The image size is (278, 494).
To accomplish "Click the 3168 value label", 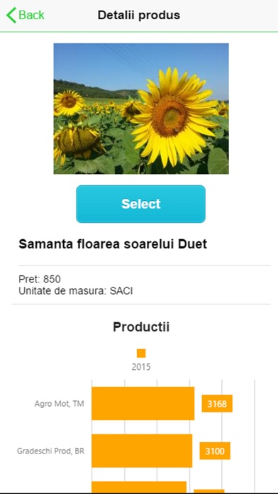I will coord(217,404).
